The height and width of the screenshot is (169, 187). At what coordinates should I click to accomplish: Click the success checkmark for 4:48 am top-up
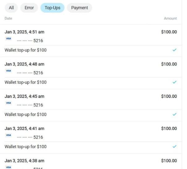point(174,82)
